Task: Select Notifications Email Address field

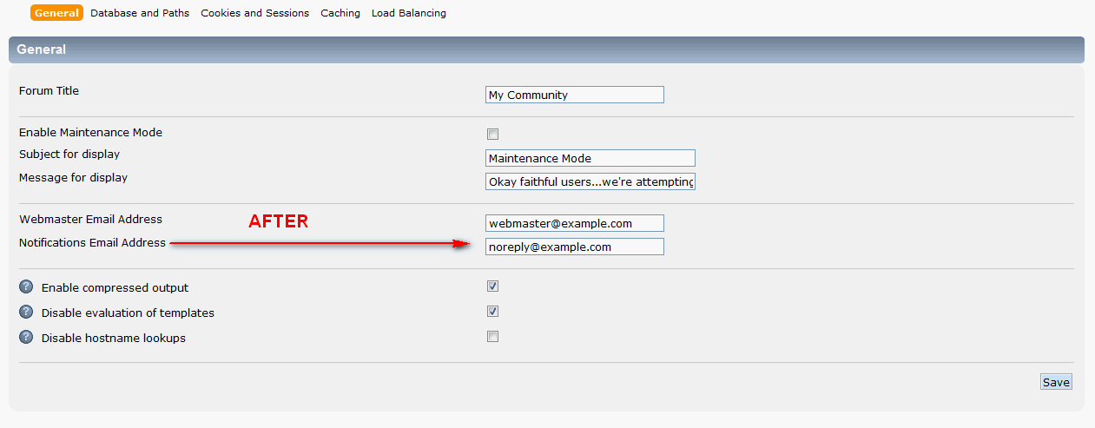Action: (575, 247)
